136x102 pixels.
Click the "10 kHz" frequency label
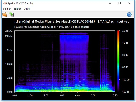click(x=9, y=64)
